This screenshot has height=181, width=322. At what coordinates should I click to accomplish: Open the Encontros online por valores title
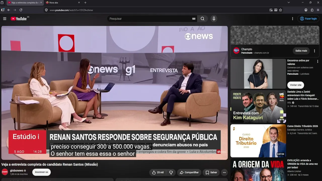[x=298, y=62]
